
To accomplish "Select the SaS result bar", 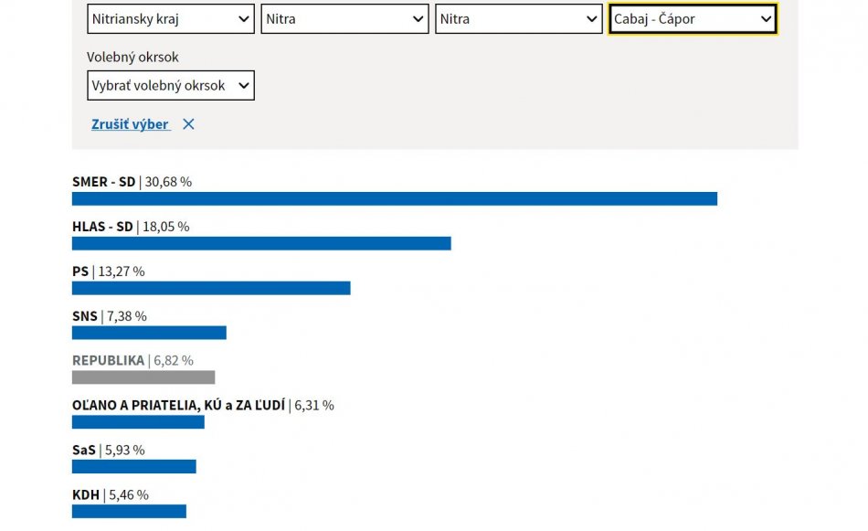I will point(133,467).
